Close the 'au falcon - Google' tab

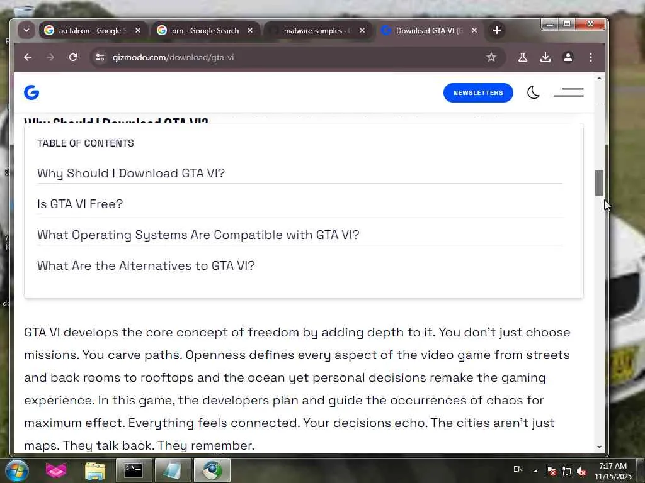(138, 30)
